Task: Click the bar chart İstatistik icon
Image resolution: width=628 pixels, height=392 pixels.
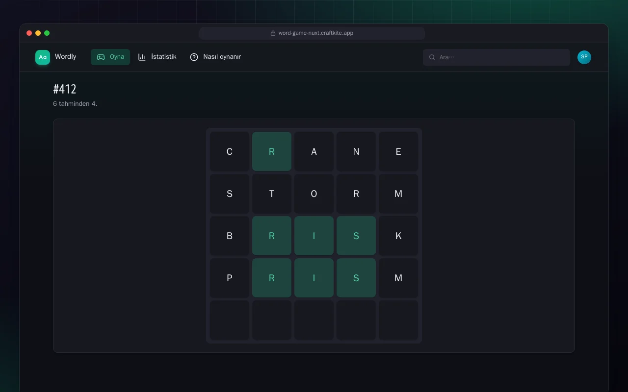Action: point(142,57)
